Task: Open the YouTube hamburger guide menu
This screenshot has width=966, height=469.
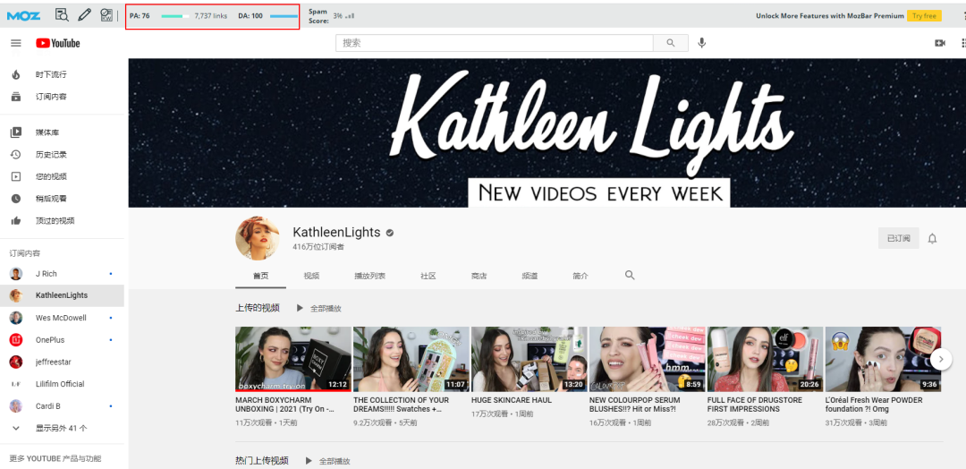Action: [16, 43]
